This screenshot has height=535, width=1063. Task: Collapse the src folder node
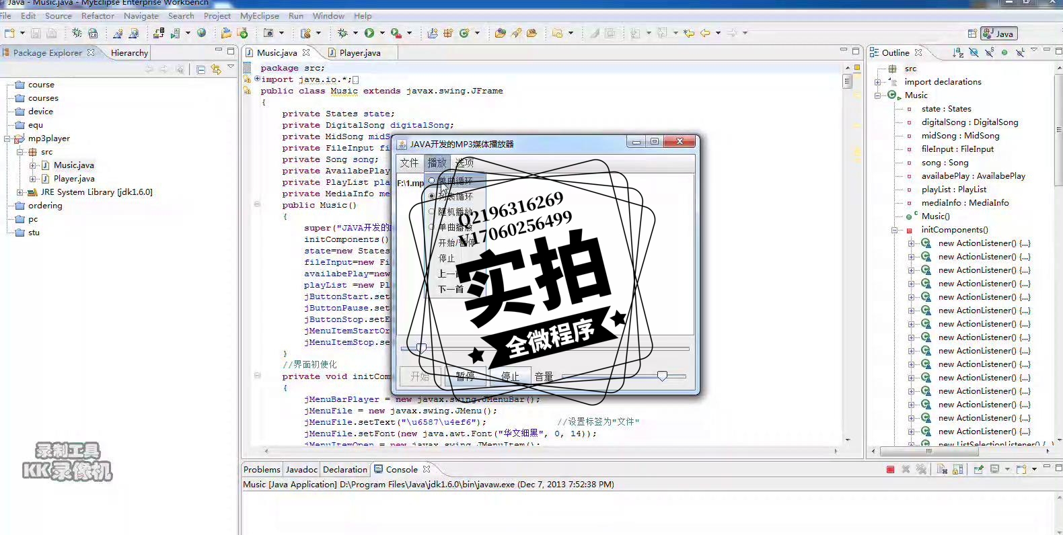(20, 152)
